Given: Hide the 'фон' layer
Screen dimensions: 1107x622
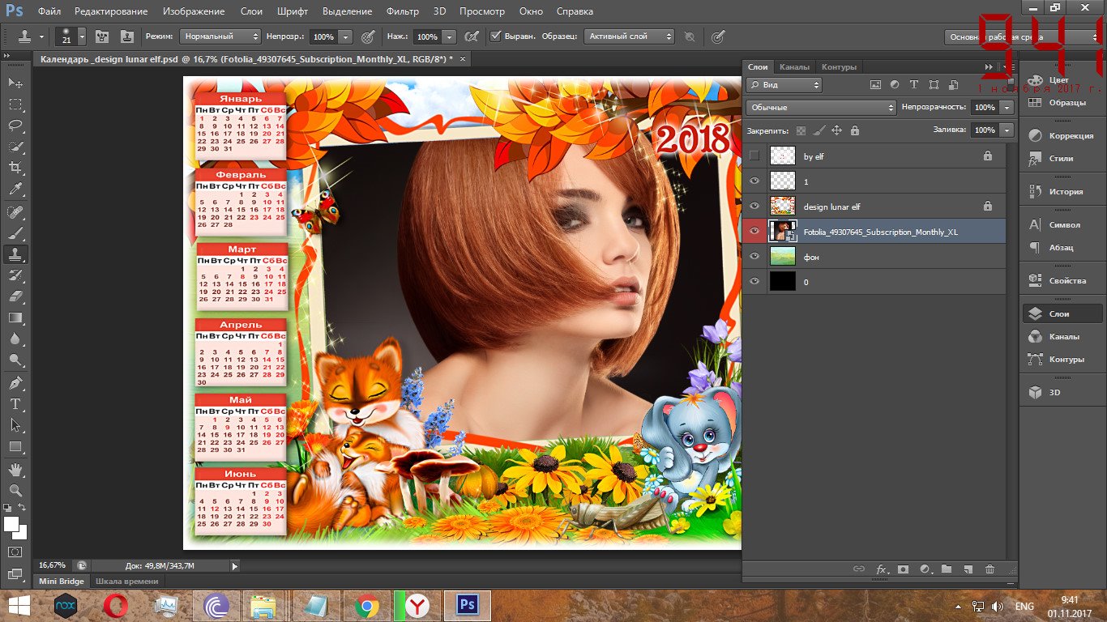Looking at the screenshot, I should [x=755, y=257].
